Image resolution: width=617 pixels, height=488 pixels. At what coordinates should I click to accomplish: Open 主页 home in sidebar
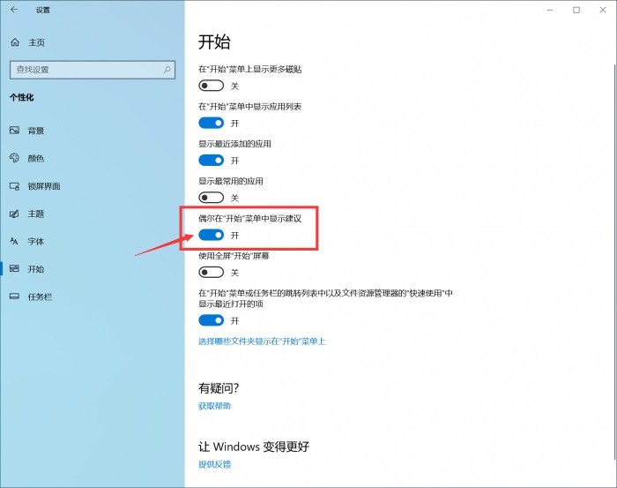92,42
